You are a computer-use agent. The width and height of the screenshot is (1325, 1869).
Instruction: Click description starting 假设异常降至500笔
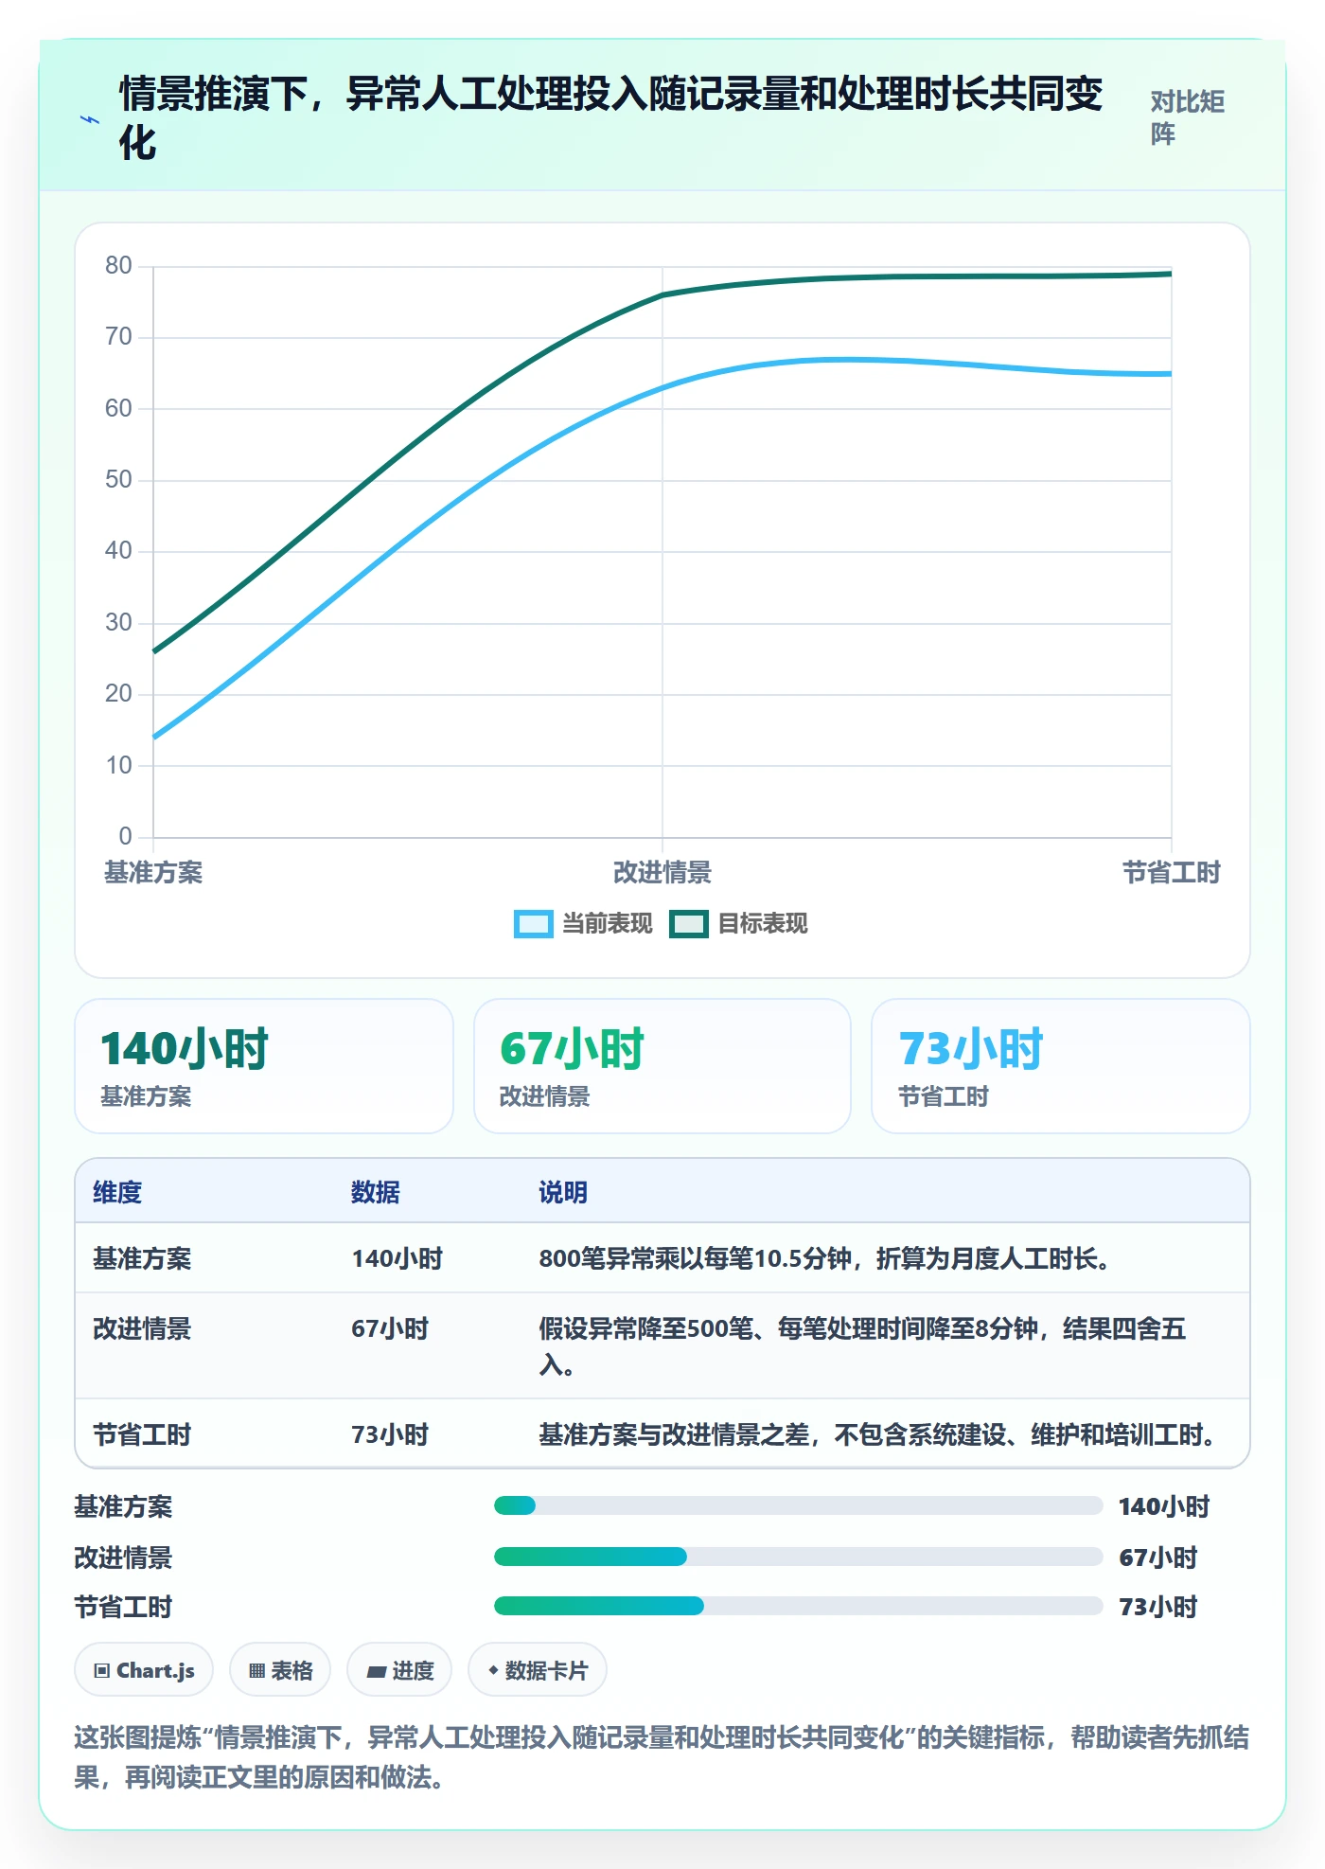pyautogui.click(x=862, y=1346)
